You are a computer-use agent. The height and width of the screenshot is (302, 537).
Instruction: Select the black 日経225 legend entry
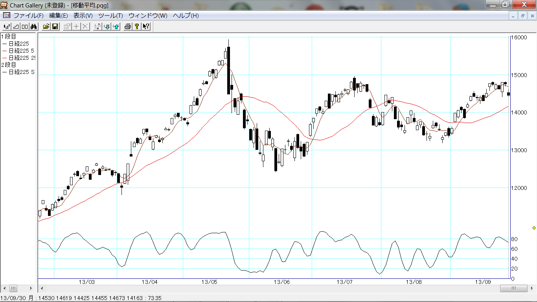(16, 44)
